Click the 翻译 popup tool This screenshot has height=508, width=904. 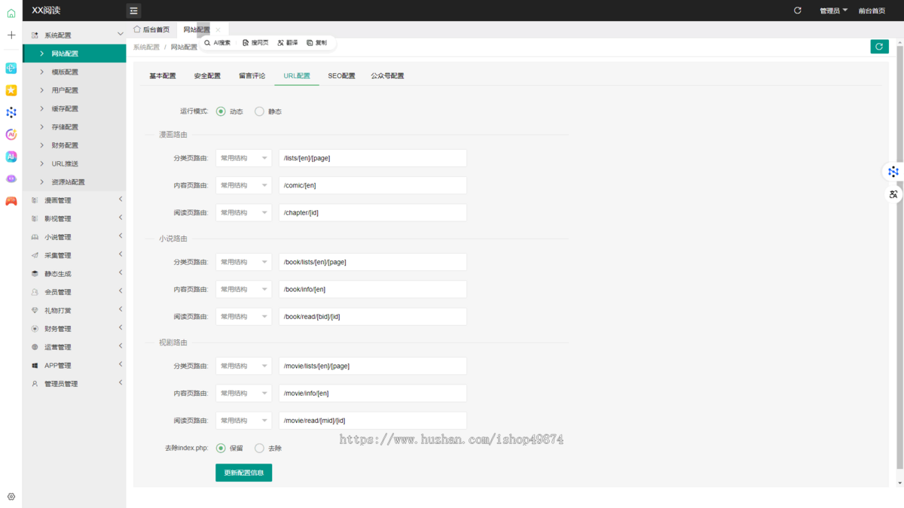pyautogui.click(x=288, y=43)
